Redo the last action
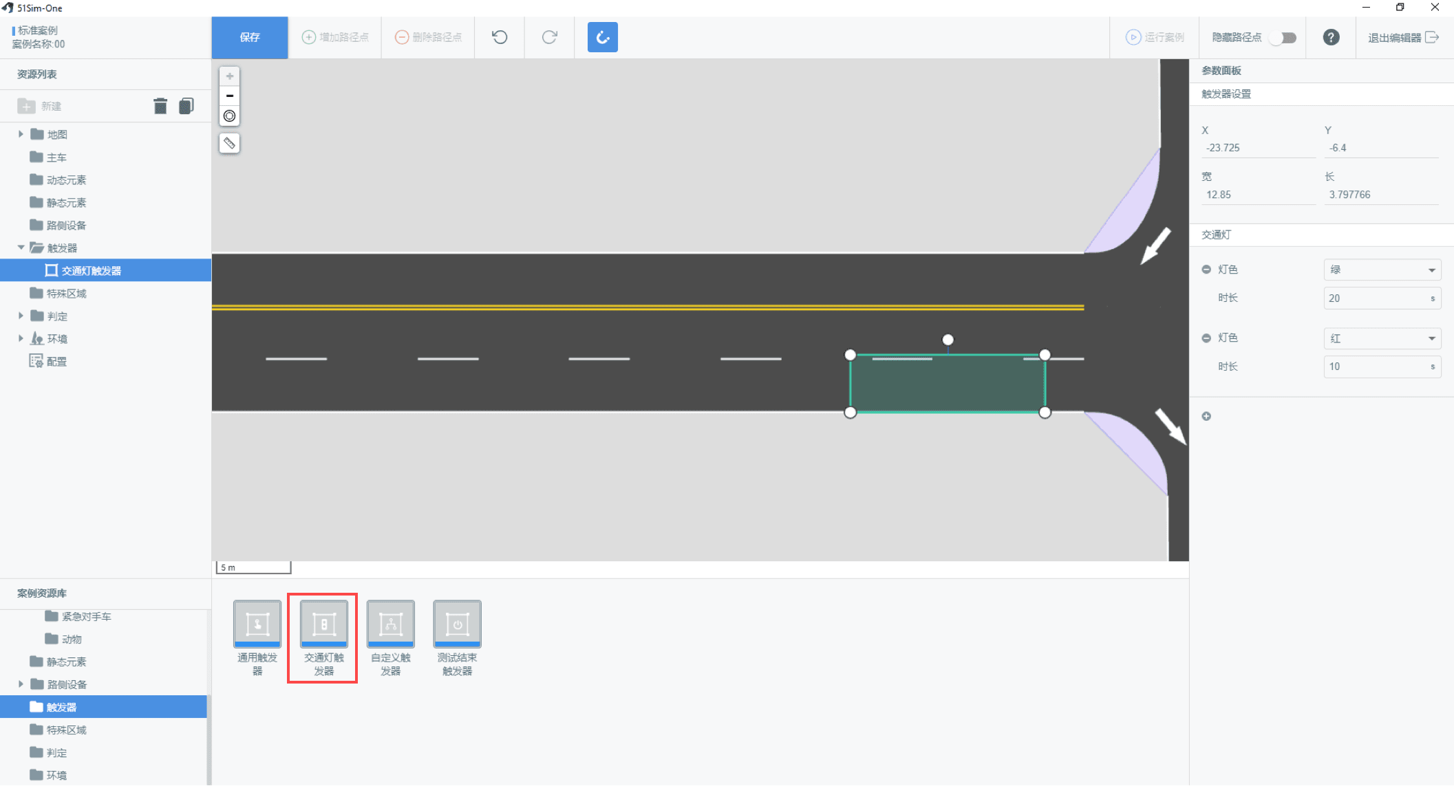The height and width of the screenshot is (786, 1454). pyautogui.click(x=549, y=37)
